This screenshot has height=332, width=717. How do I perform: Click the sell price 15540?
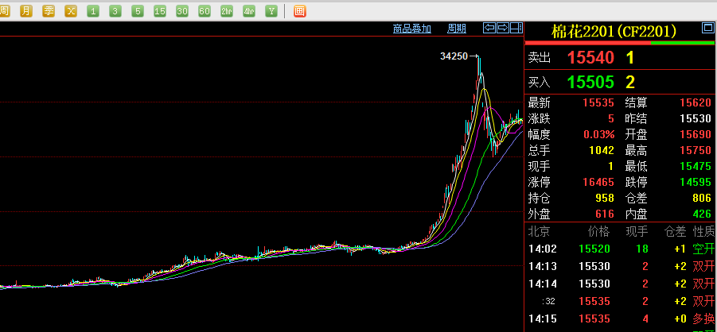click(590, 58)
